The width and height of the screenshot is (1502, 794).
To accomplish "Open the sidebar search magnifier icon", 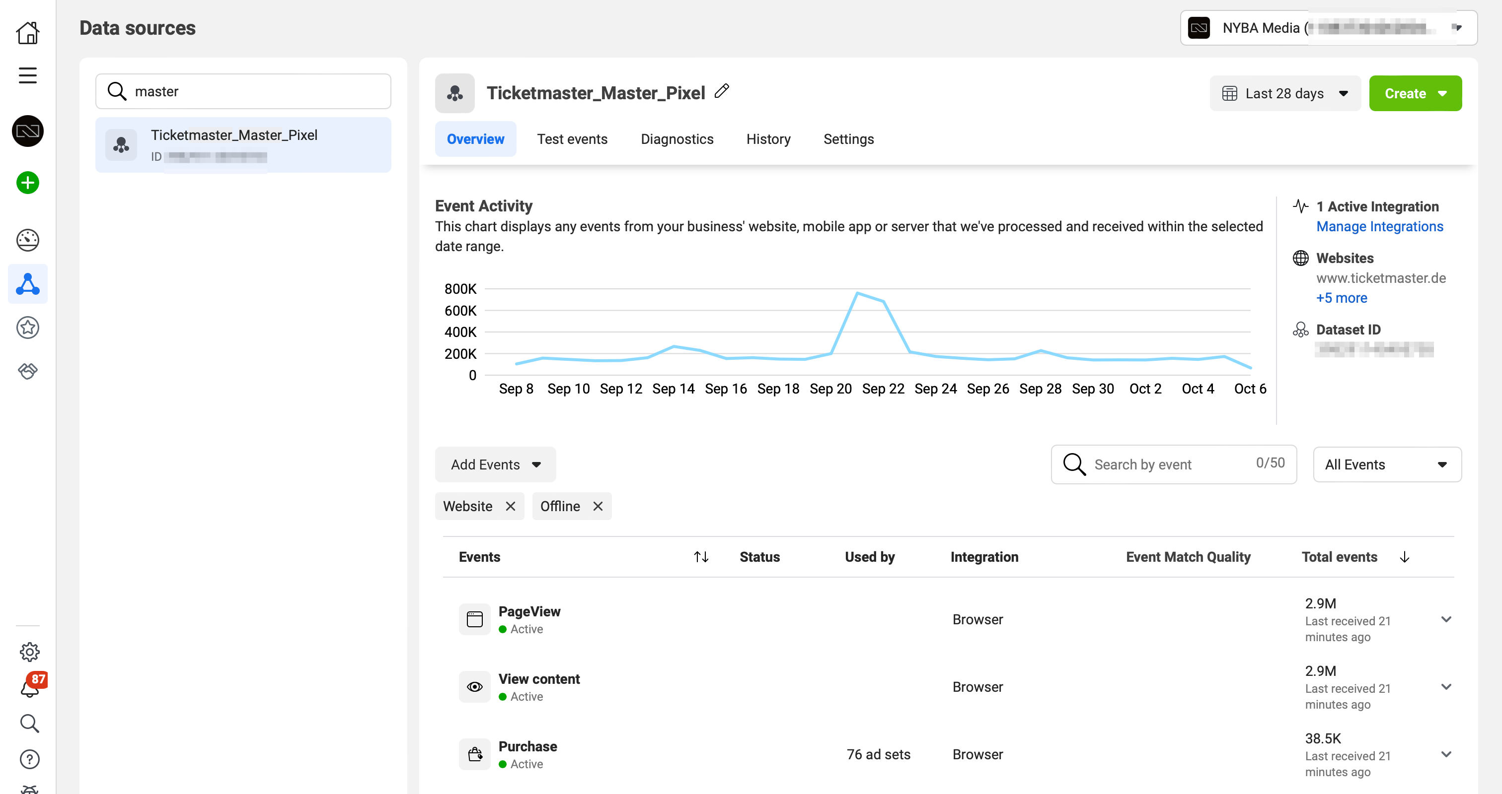I will pyautogui.click(x=29, y=724).
